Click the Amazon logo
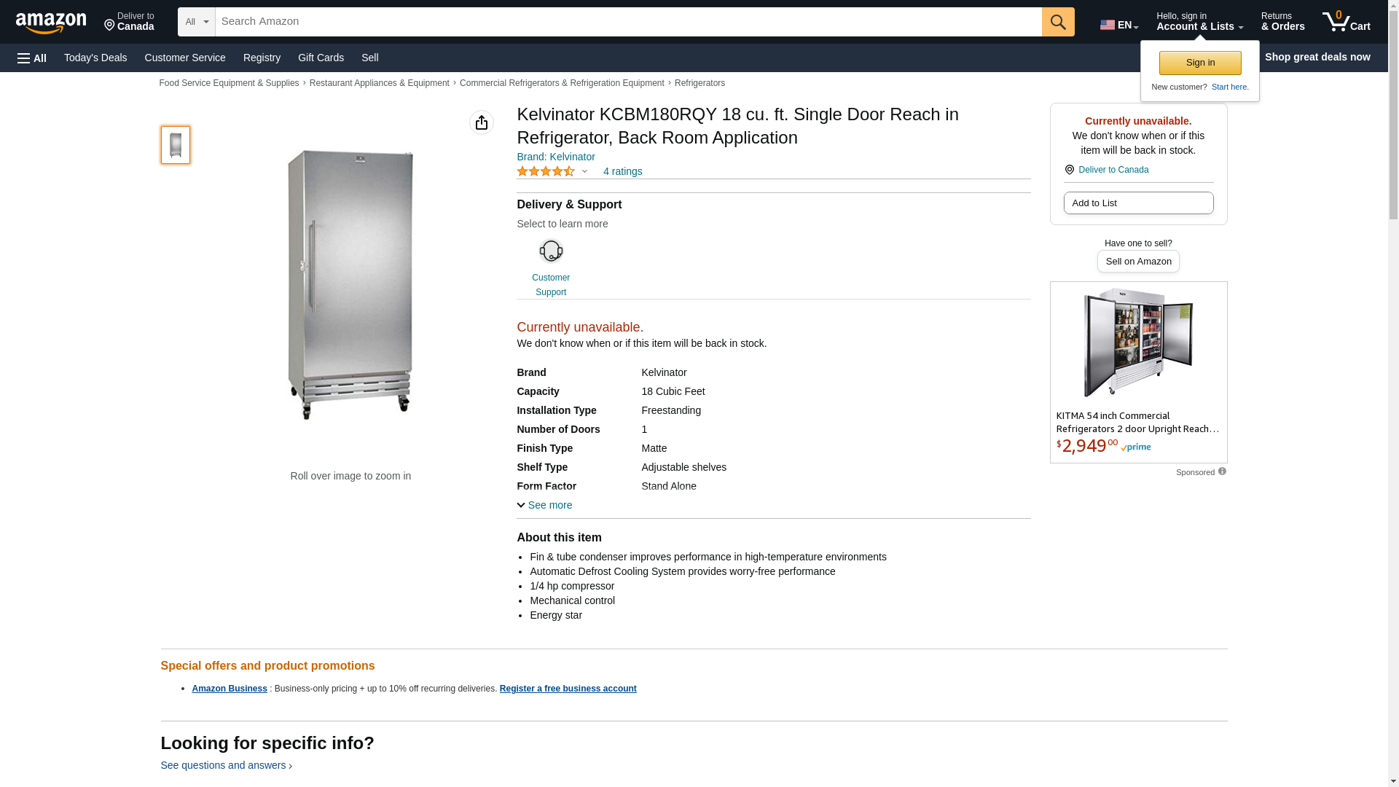 point(51,23)
